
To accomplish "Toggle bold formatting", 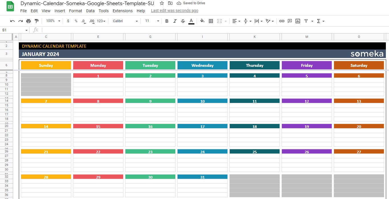I will [x=167, y=21].
